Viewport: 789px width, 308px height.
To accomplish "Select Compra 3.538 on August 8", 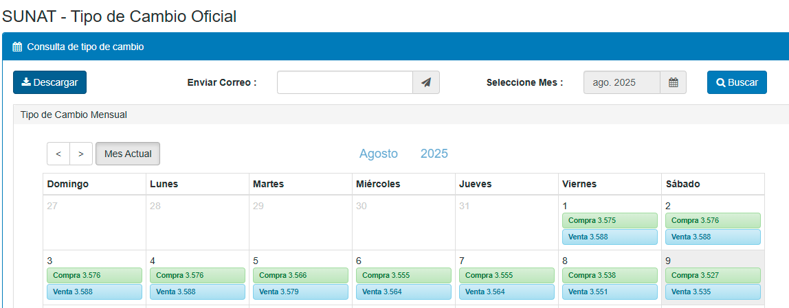I will 610,275.
